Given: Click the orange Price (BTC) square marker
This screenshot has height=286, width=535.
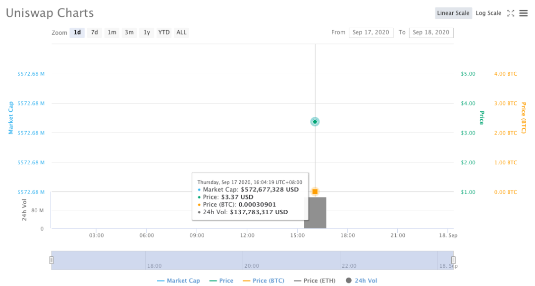Looking at the screenshot, I should click(315, 191).
